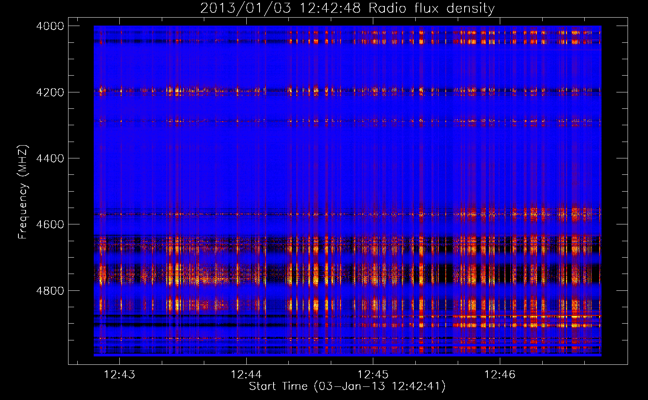The width and height of the screenshot is (648, 400).
Task: Click the 4200 frequency tick label
Action: [x=50, y=92]
